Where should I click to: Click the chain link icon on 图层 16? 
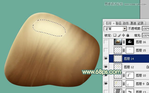[x=124, y=42]
